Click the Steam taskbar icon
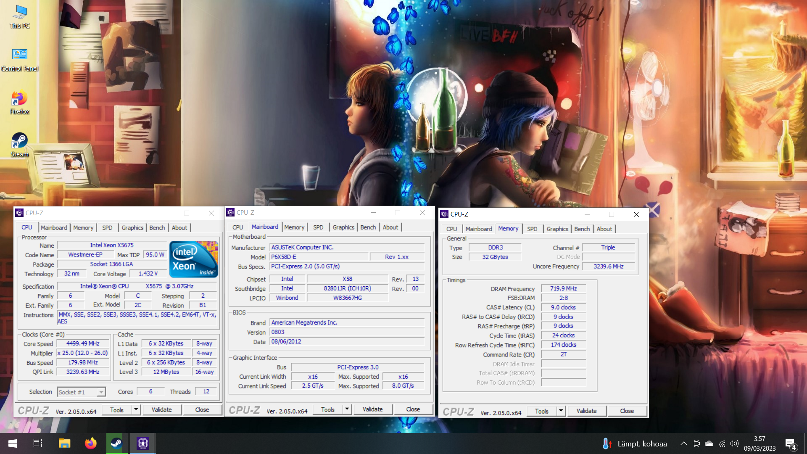The image size is (807, 454). point(116,443)
